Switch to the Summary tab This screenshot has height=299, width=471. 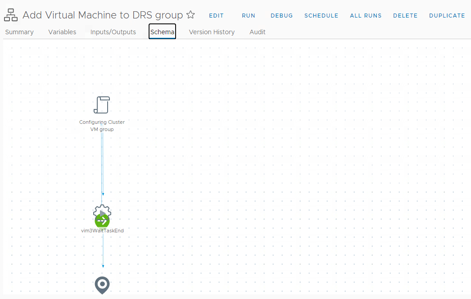19,32
